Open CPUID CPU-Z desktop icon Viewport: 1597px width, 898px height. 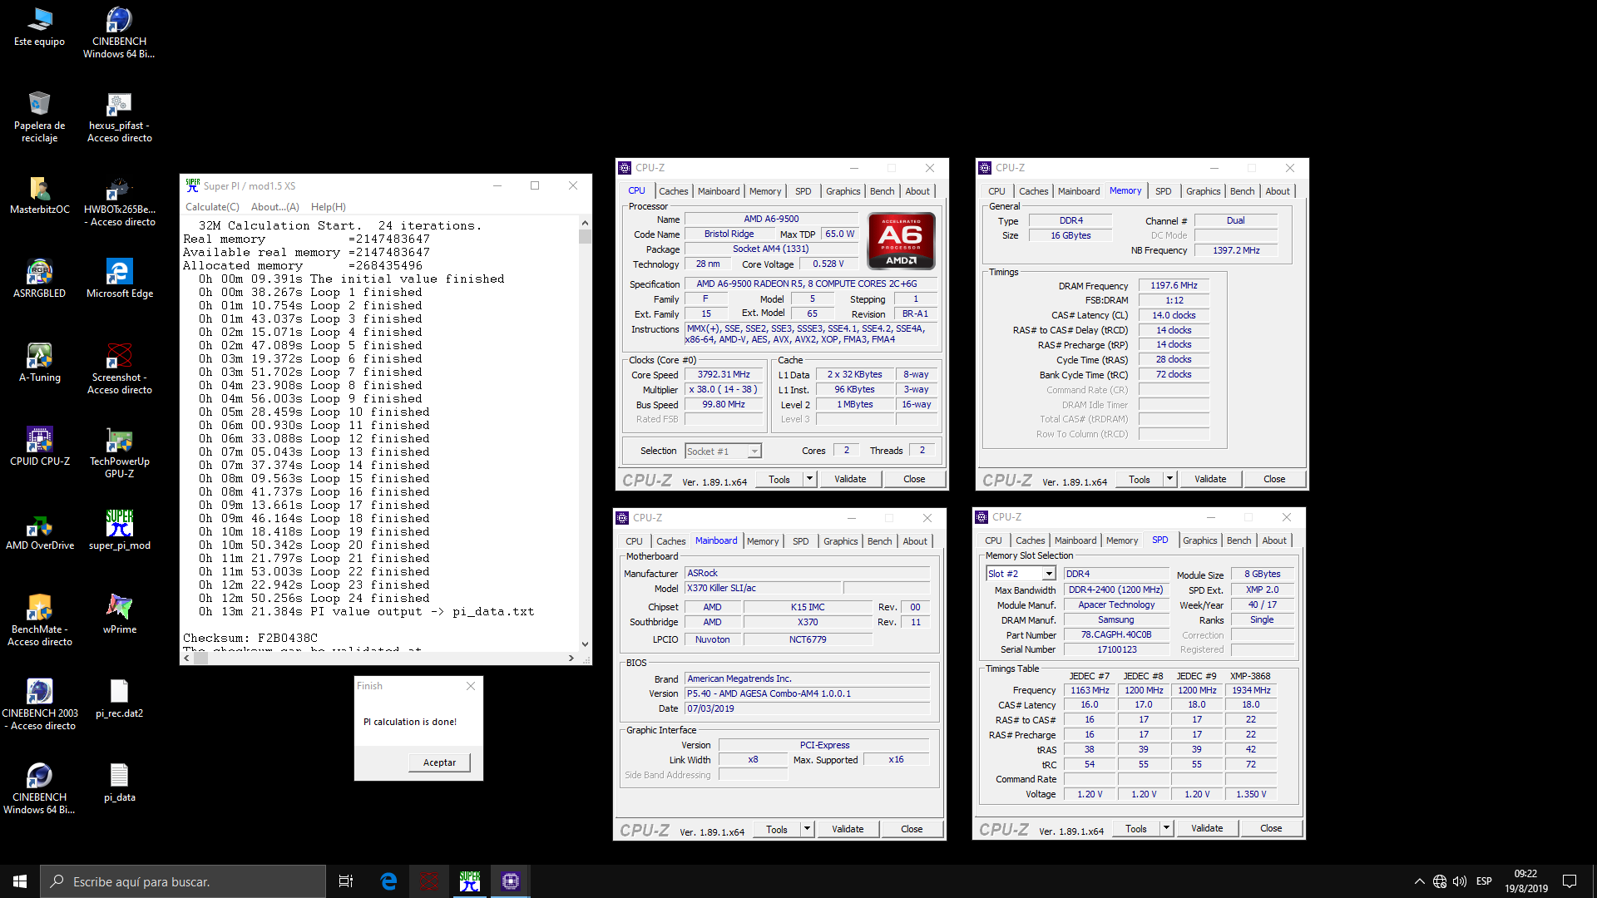coord(39,448)
